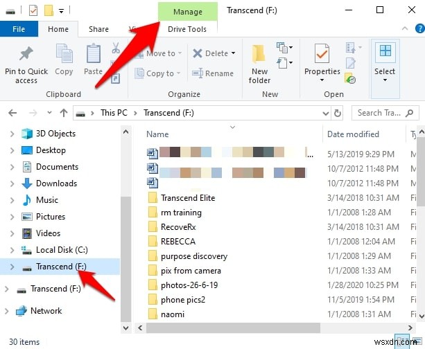
Task: Select Desktop in navigation pane
Action: click(51, 150)
